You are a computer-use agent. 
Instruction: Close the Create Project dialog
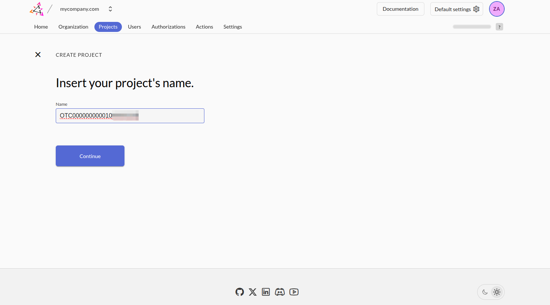point(38,55)
